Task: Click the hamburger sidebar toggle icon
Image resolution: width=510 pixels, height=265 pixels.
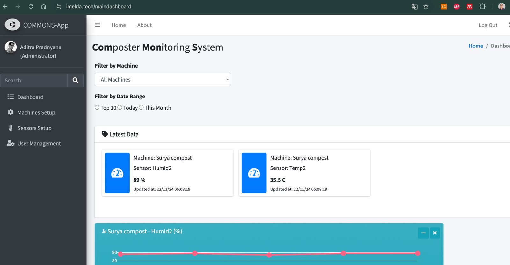Action: coord(98,25)
